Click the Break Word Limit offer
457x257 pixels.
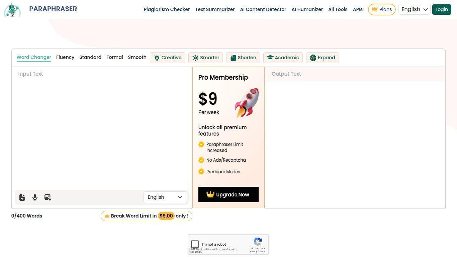[x=147, y=216]
